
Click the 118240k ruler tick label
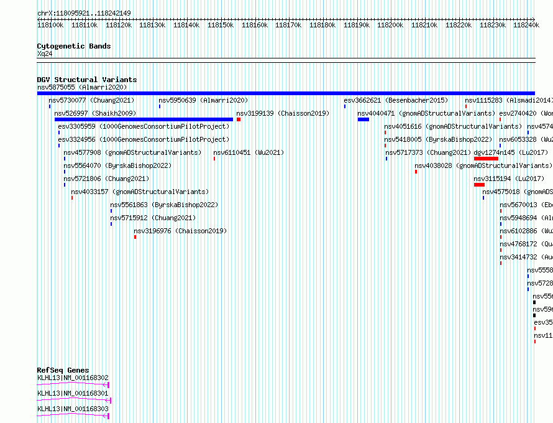click(x=526, y=25)
